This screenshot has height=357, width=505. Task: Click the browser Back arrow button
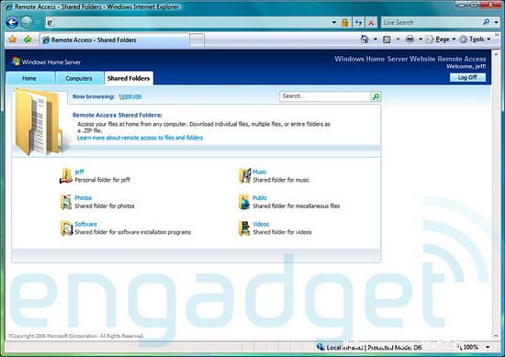click(12, 22)
